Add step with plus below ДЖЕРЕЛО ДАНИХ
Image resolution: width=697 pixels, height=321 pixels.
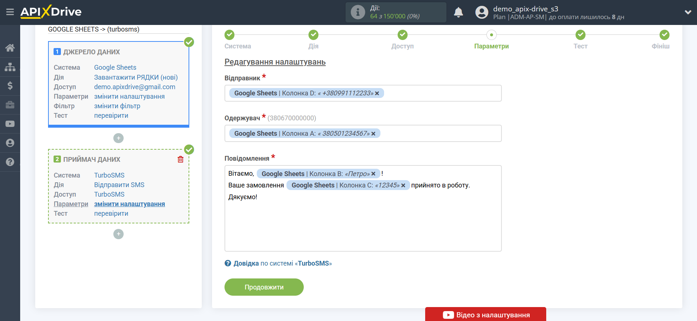pos(118,138)
